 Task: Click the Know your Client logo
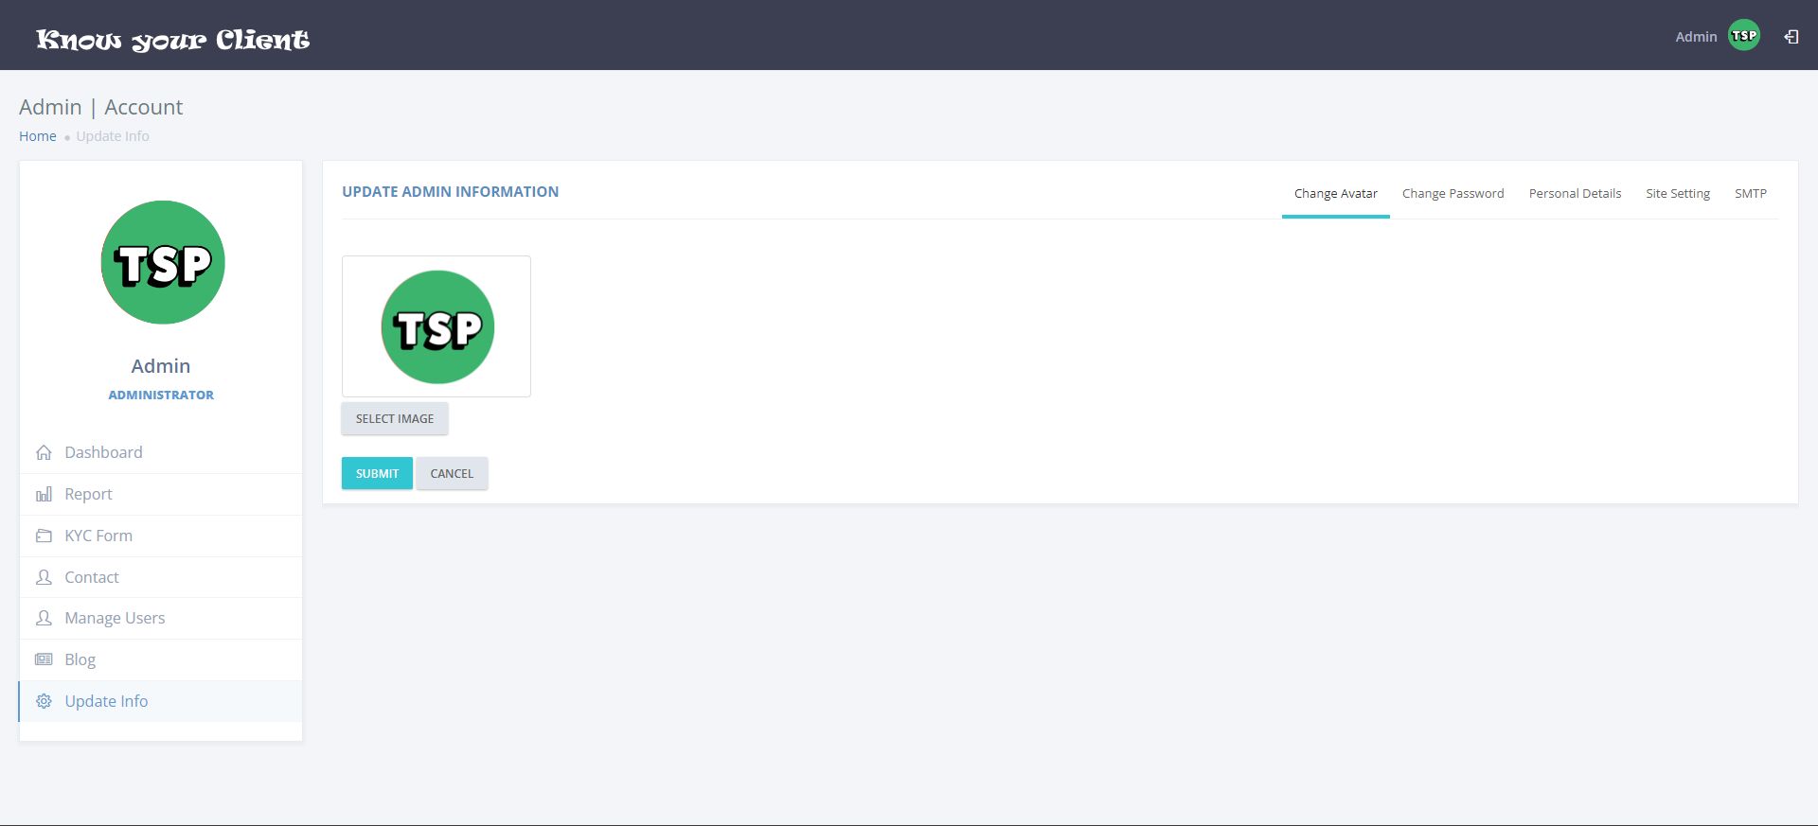coord(173,40)
